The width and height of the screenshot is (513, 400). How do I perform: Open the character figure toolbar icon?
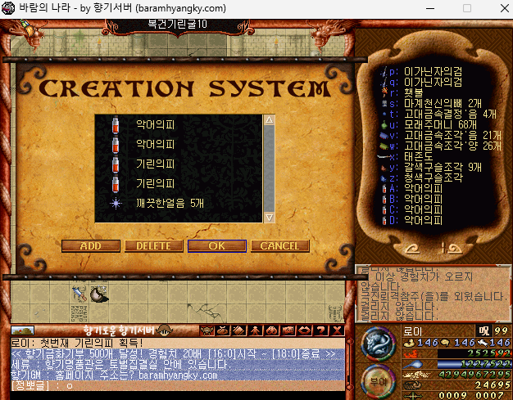[256, 330]
